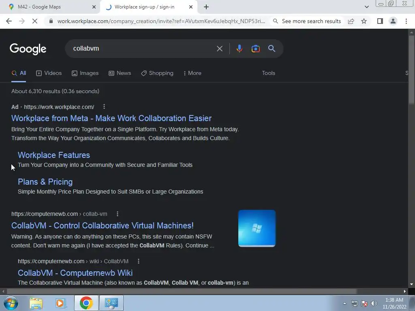Open options dots next to Workplace ad
415x311 pixels.
click(104, 107)
